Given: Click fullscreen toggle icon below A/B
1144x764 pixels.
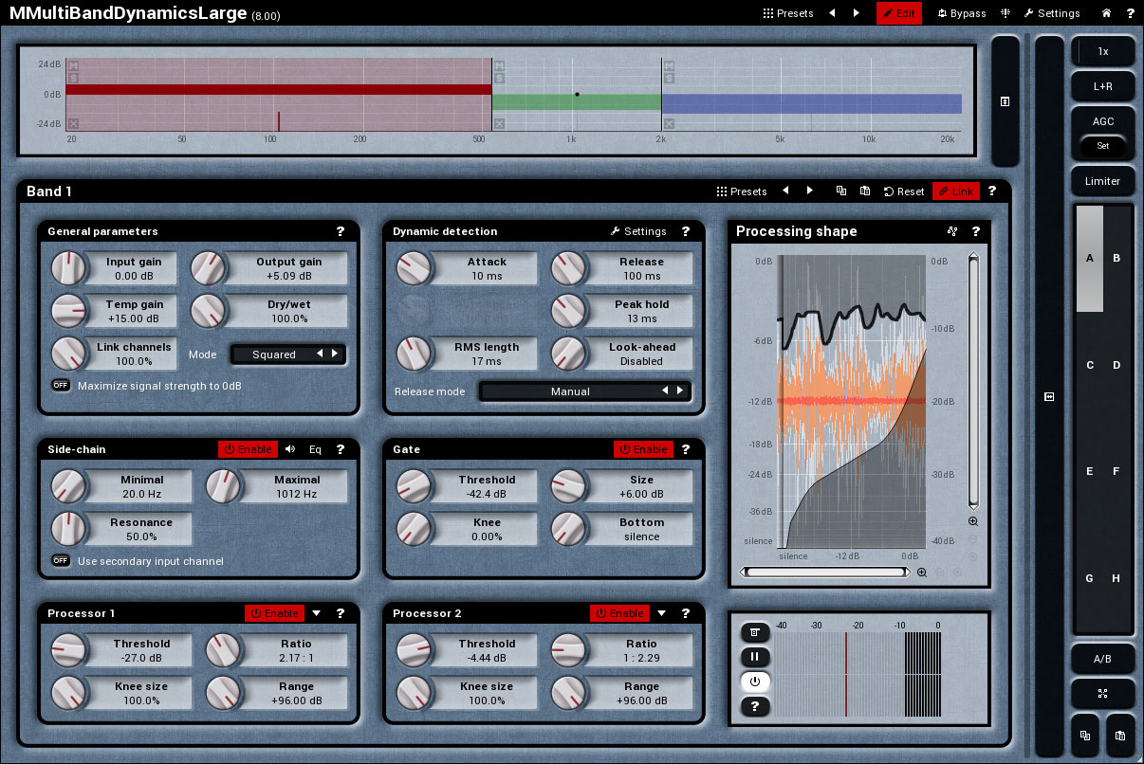Looking at the screenshot, I should tap(1102, 694).
